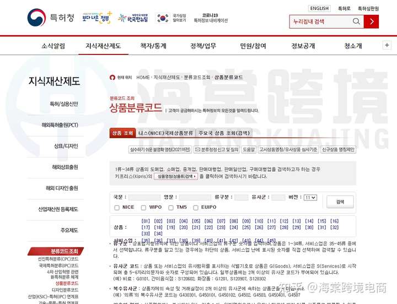This screenshot has height=304, width=397.
Task: Select goods class [09]
Action: coord(246,221)
